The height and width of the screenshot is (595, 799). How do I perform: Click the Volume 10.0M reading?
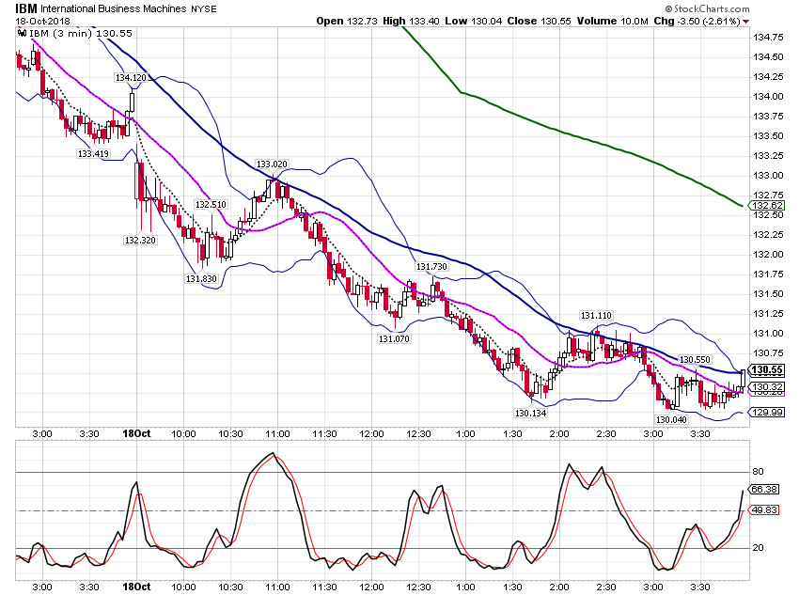[613, 21]
